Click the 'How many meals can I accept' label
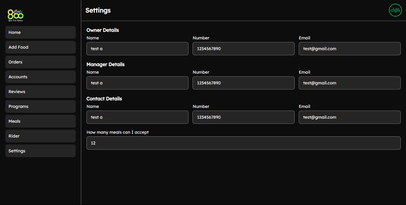 pos(117,132)
